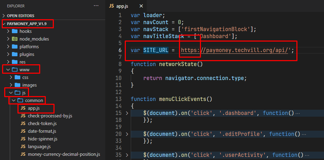Click the hooks folder icon
The width and height of the screenshot is (324, 160).
15,31
